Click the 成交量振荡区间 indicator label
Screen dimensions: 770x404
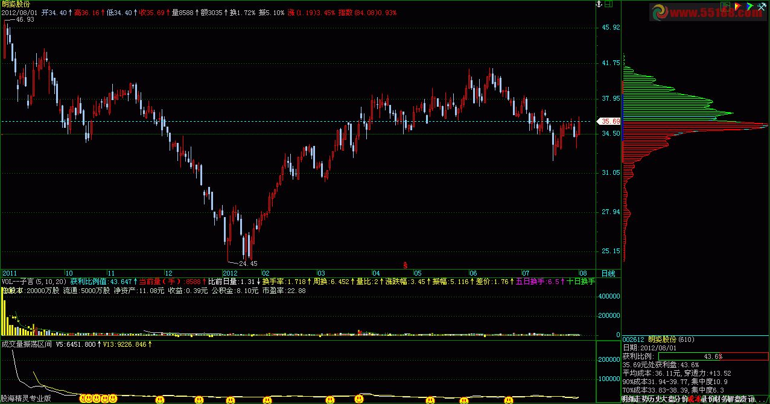tap(28, 345)
